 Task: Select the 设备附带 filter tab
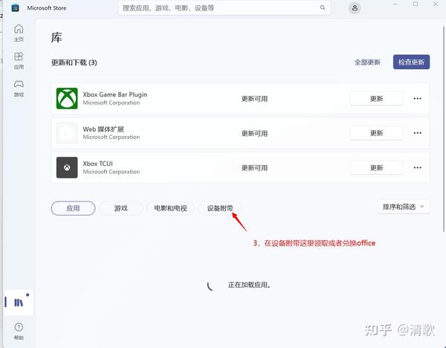(x=220, y=208)
